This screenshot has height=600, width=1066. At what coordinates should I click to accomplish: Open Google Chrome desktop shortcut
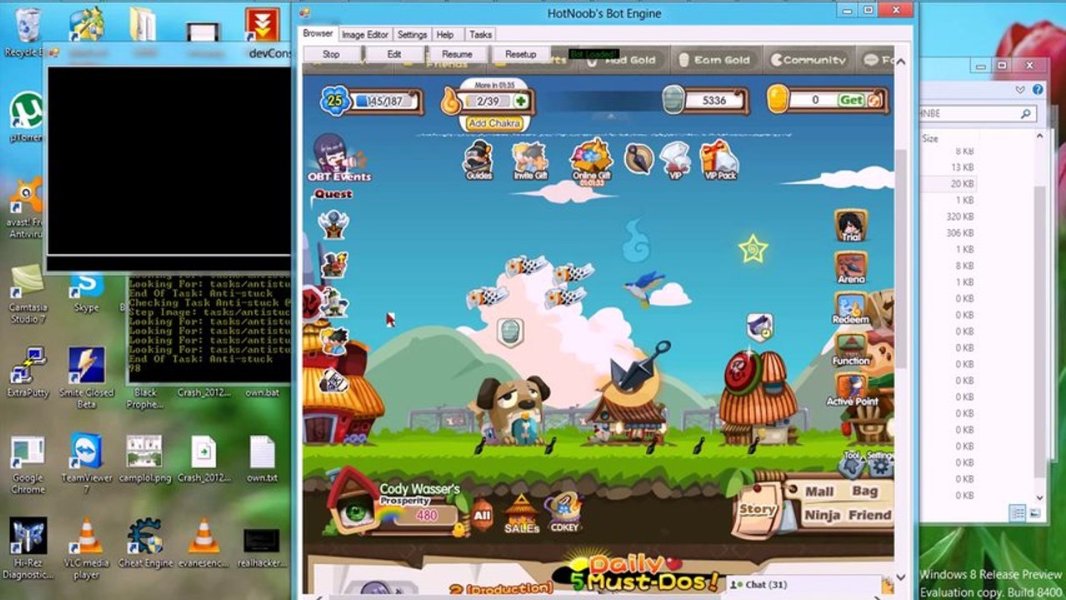(28, 465)
